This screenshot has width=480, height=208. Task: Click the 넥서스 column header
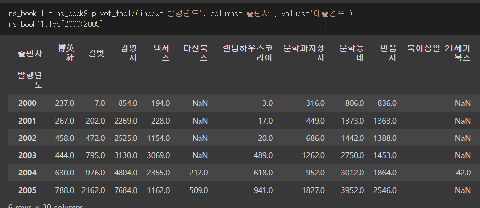[x=161, y=53]
